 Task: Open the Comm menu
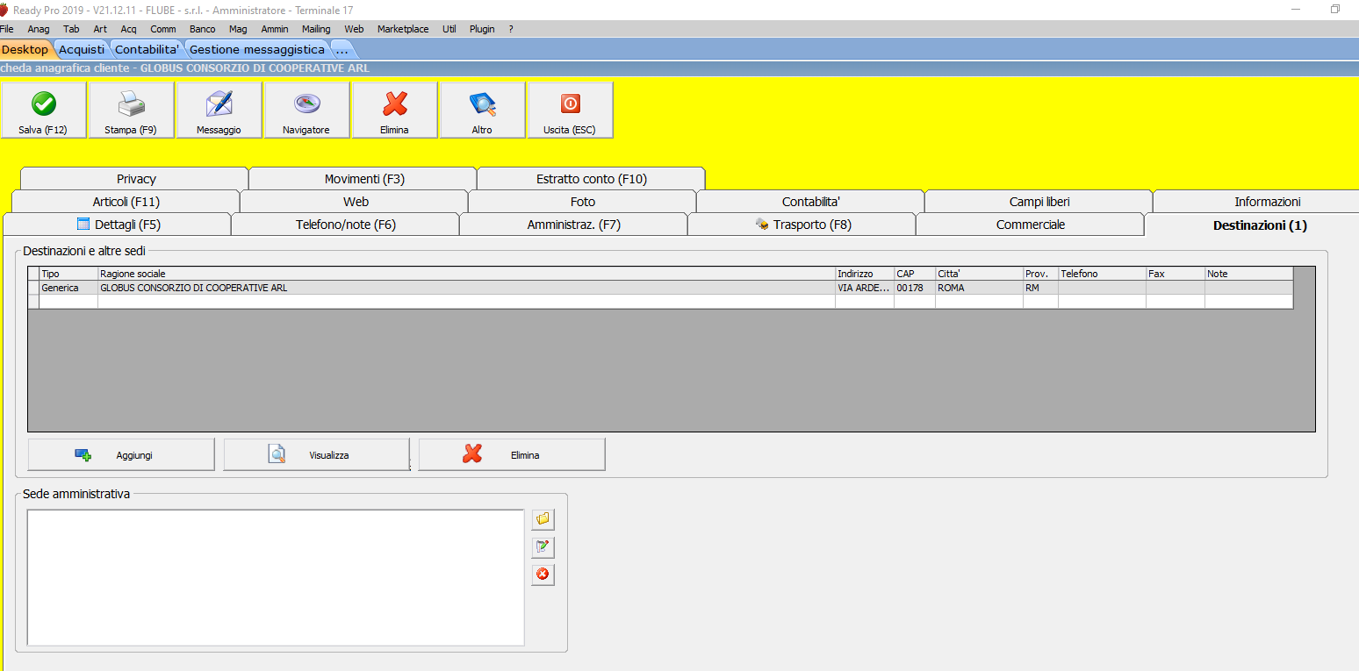[163, 29]
